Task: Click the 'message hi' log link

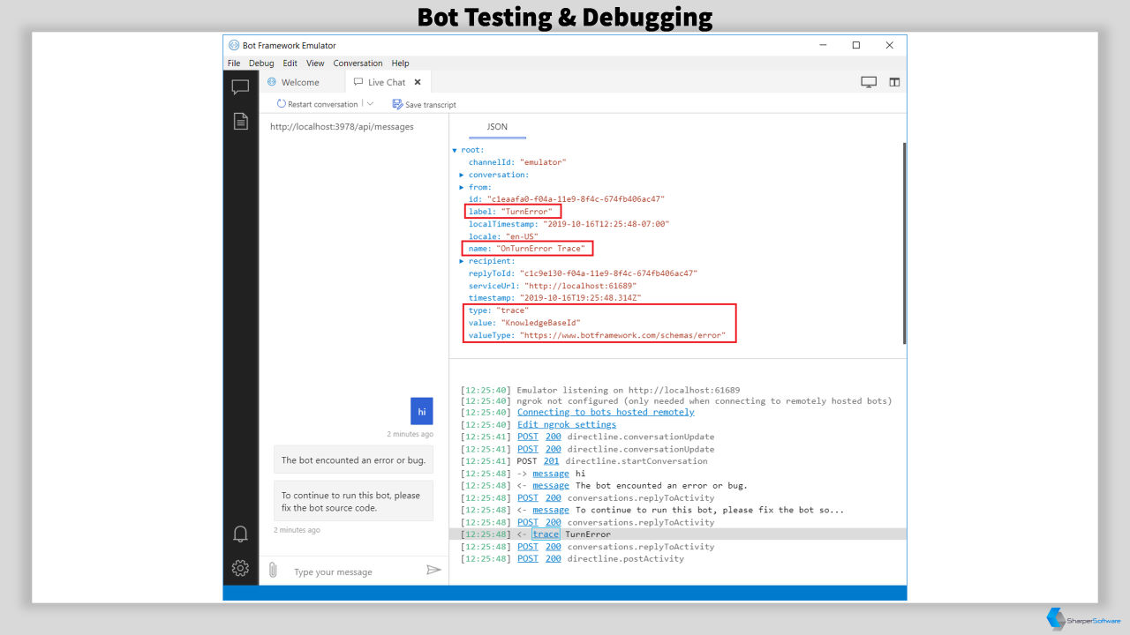Action: (x=551, y=473)
